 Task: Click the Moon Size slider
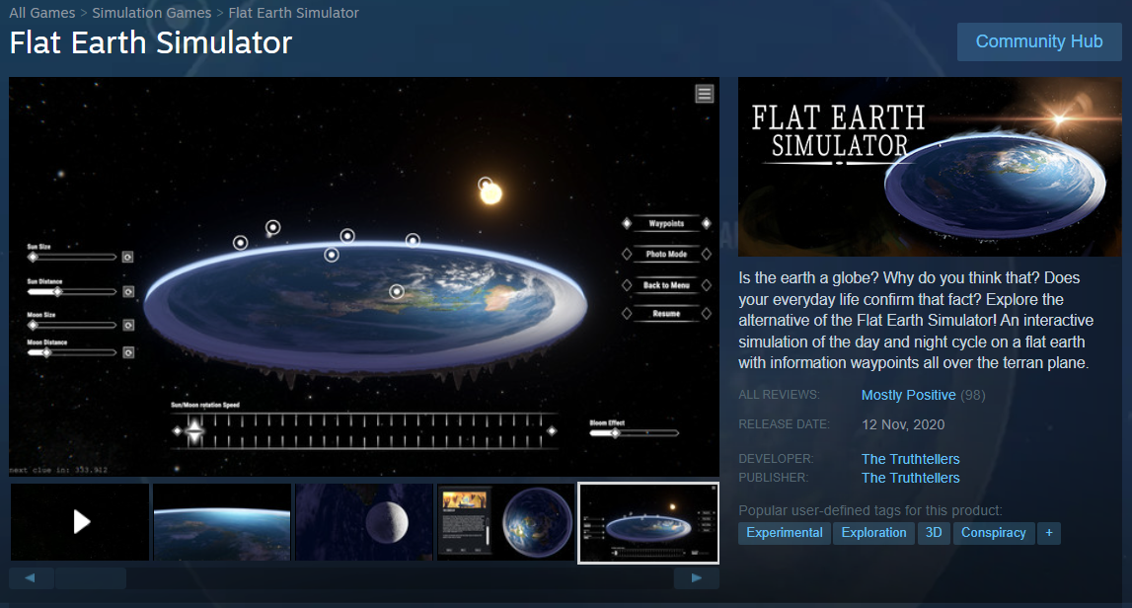point(71,325)
